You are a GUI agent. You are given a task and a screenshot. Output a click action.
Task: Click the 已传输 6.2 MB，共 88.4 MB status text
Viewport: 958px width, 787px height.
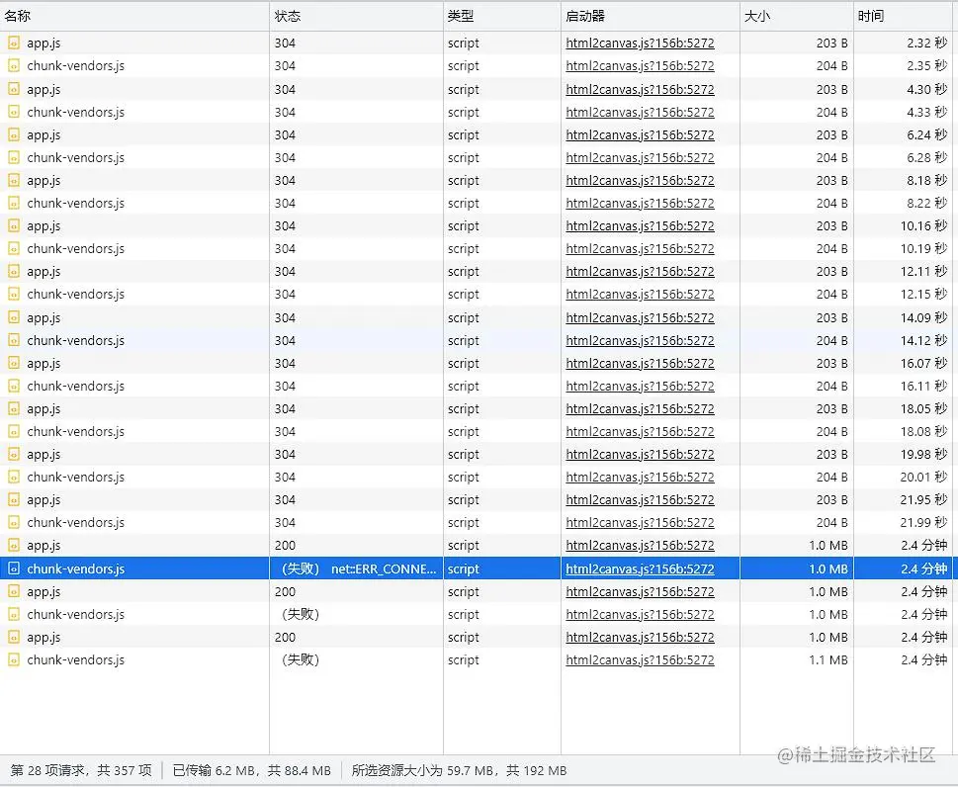[x=252, y=770]
